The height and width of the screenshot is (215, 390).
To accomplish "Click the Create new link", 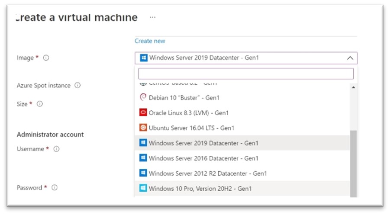I will tap(150, 41).
